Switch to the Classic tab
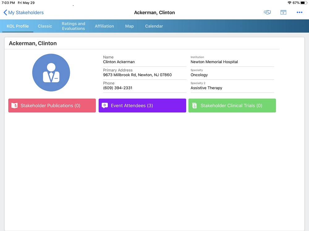 pos(45,26)
